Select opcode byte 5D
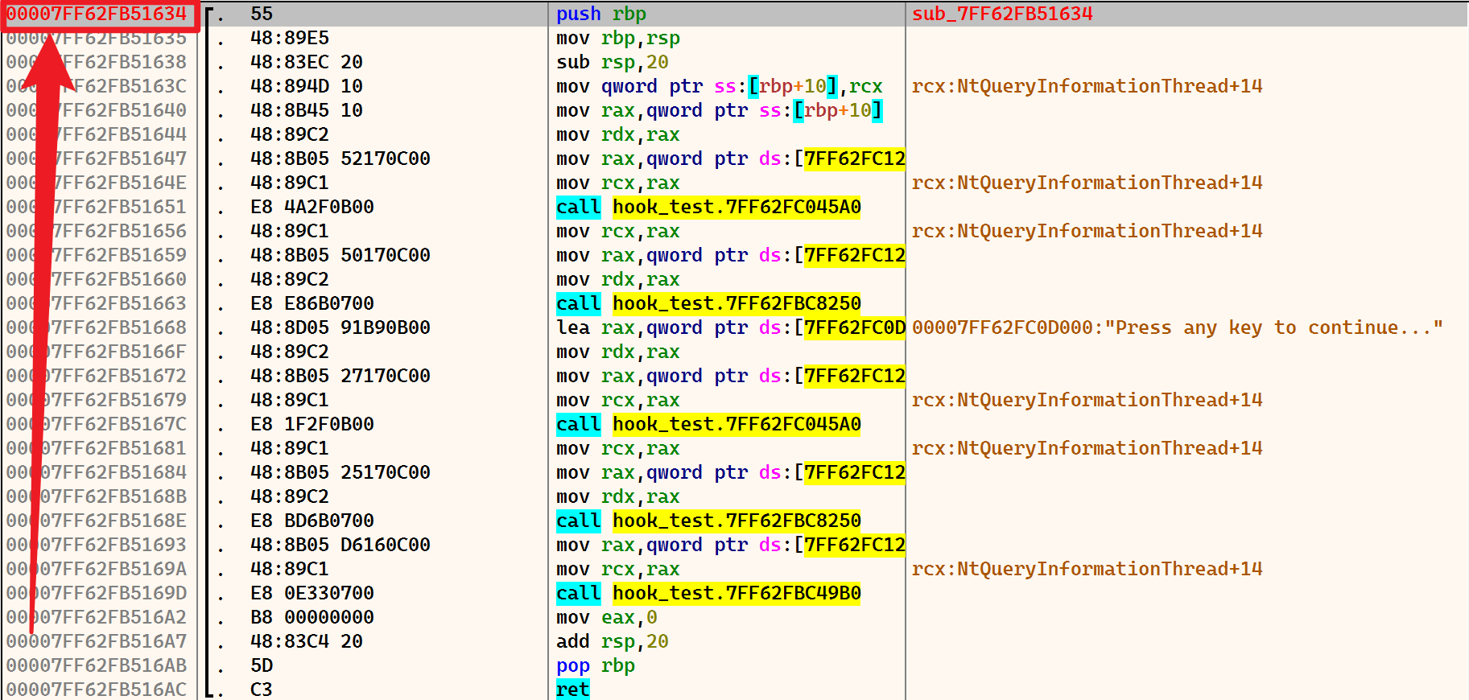 click(262, 666)
